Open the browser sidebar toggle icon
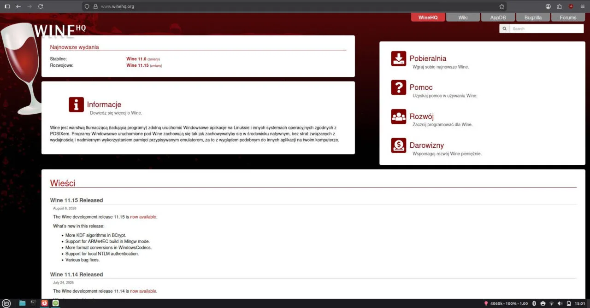This screenshot has width=590, height=308. (7, 6)
